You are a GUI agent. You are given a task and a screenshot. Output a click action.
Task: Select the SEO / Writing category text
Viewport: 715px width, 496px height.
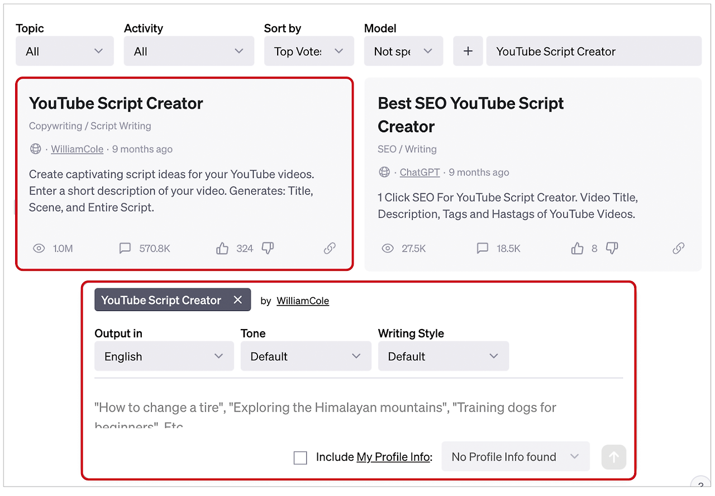tap(407, 149)
